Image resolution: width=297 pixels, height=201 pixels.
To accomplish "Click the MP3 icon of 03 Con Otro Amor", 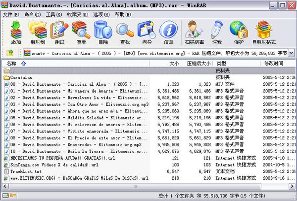I will tap(7, 104).
